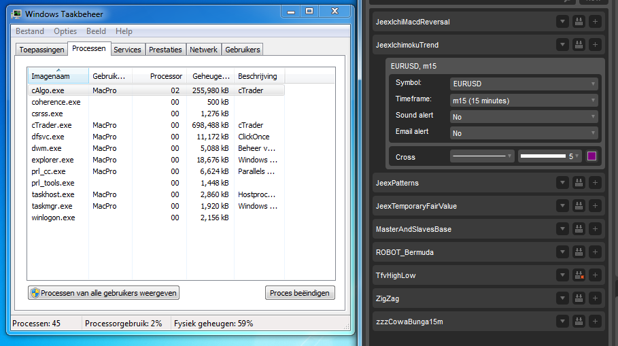Pick the purple Cross color swatch
618x346 pixels.
(591, 156)
